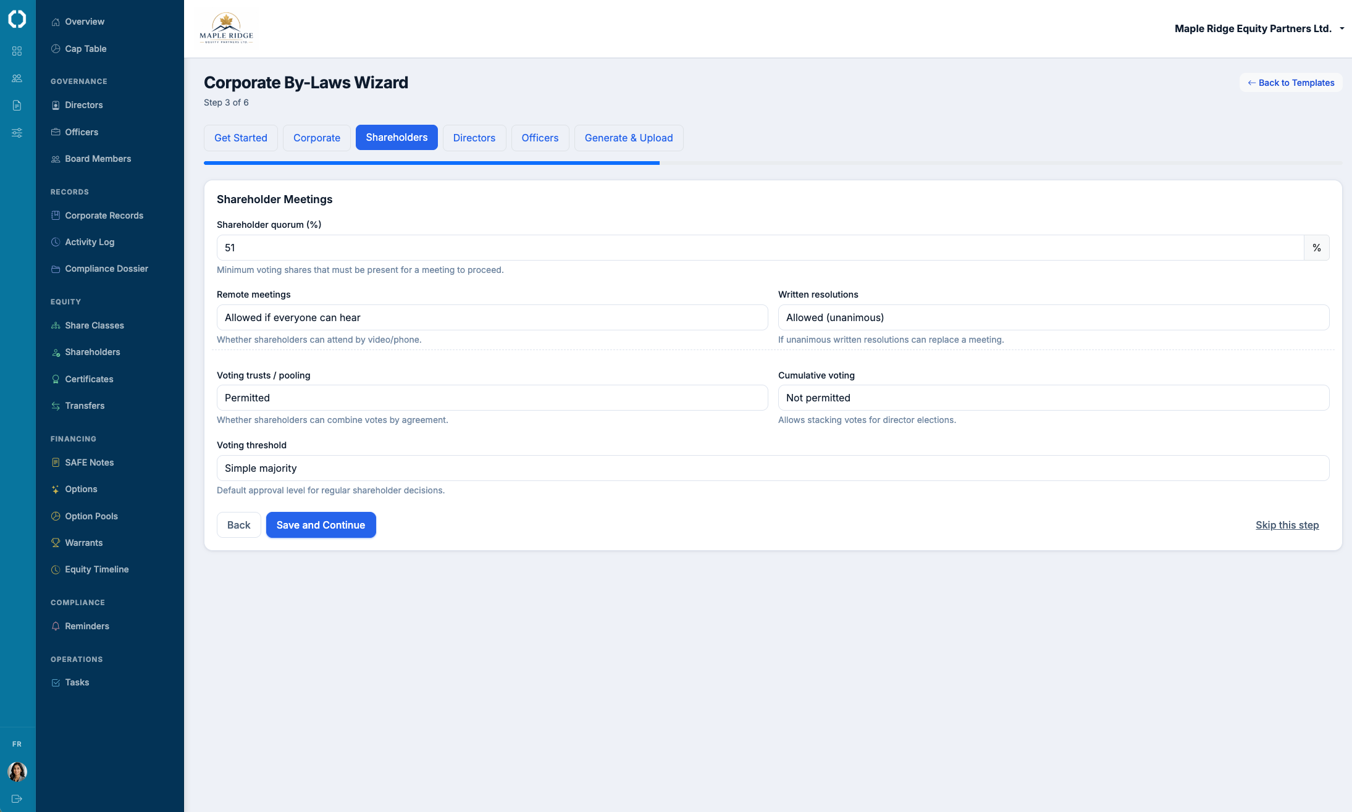Click the Officers sidebar icon

56,132
